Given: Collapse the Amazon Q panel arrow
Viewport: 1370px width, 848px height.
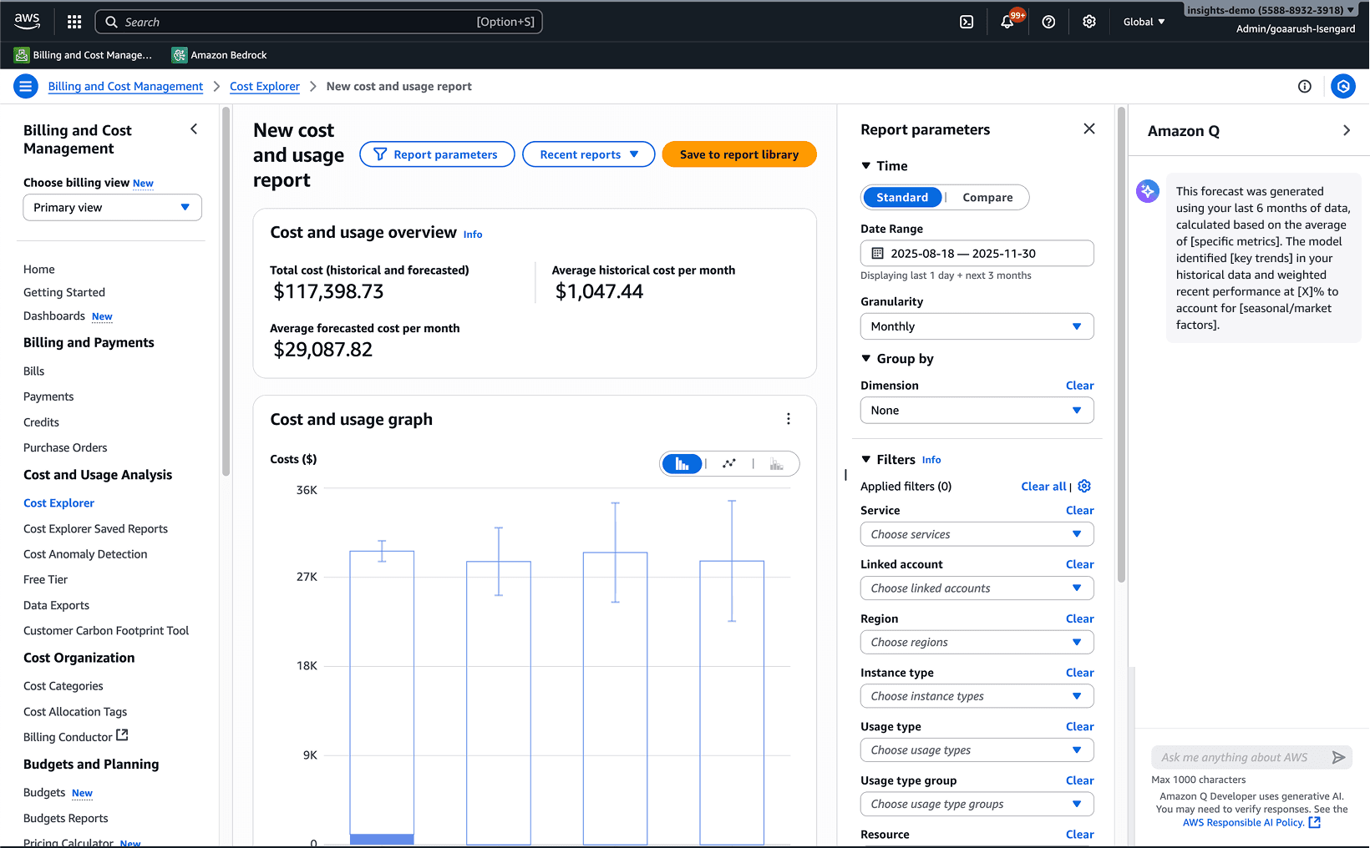Looking at the screenshot, I should point(1346,130).
